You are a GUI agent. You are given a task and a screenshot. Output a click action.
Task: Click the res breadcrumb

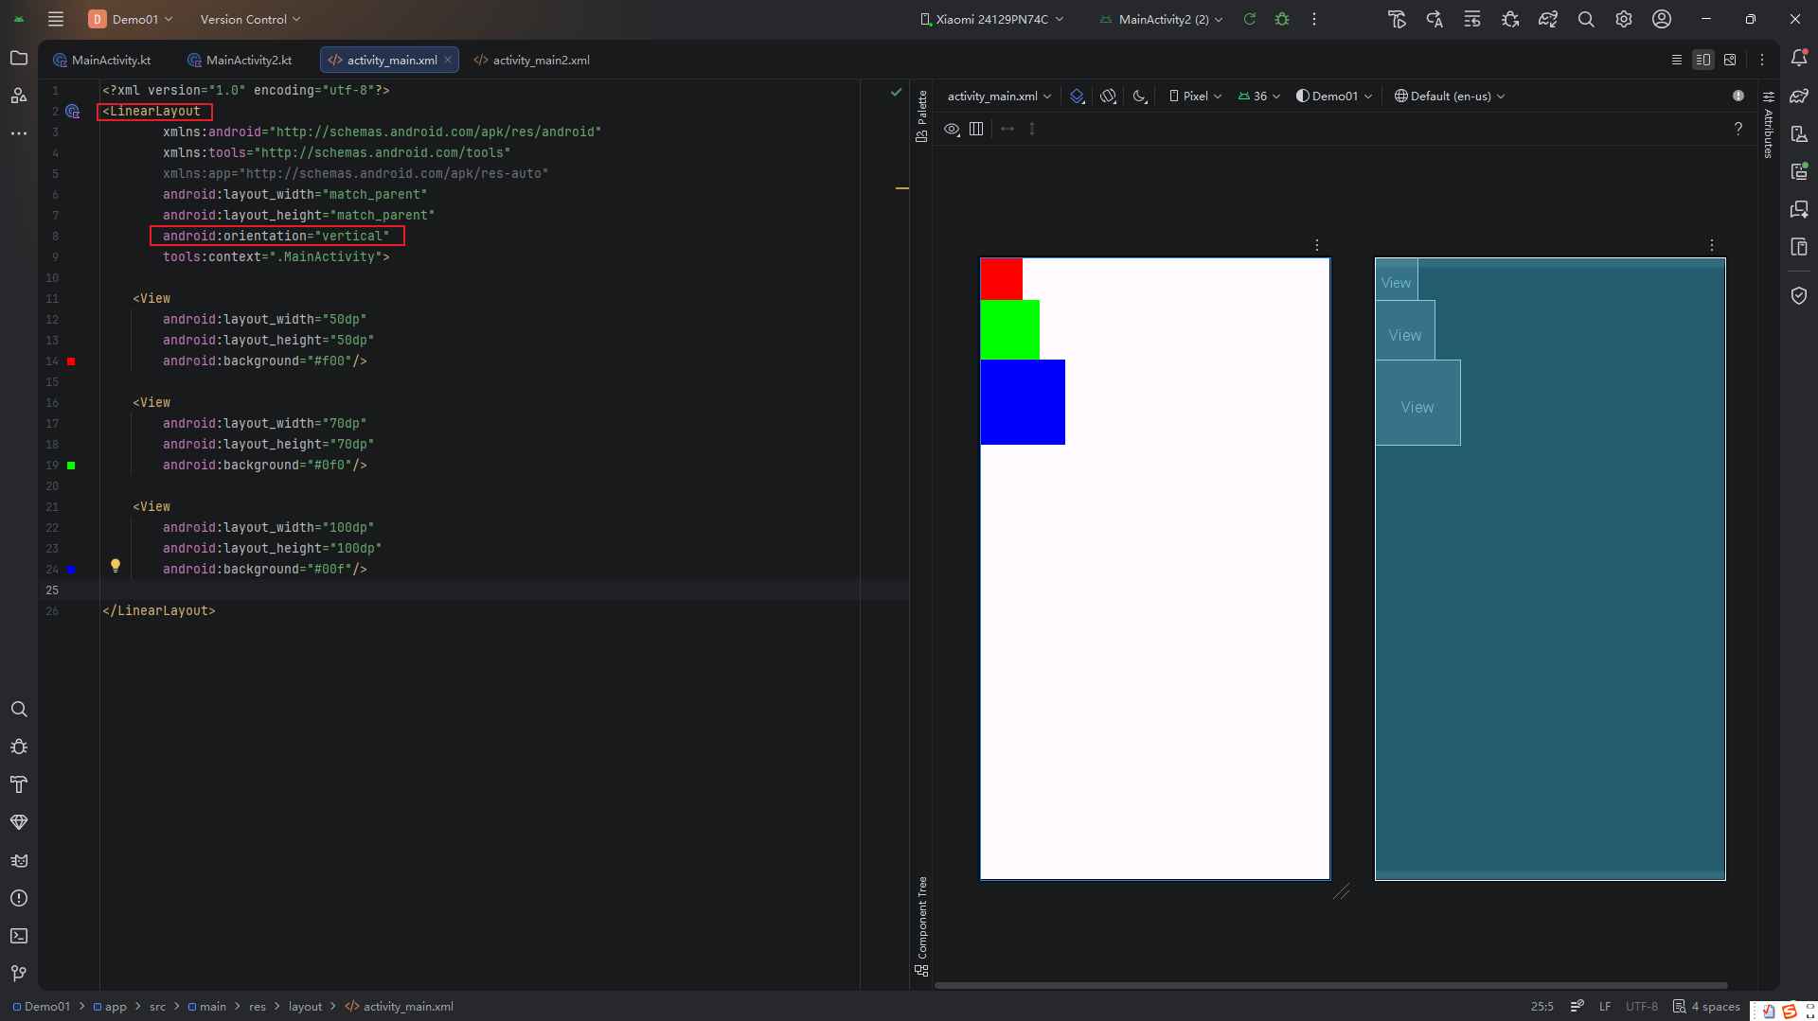point(258,1006)
